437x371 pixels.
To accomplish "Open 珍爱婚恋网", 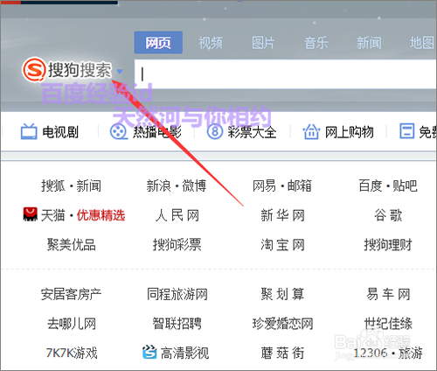I will [x=282, y=324].
